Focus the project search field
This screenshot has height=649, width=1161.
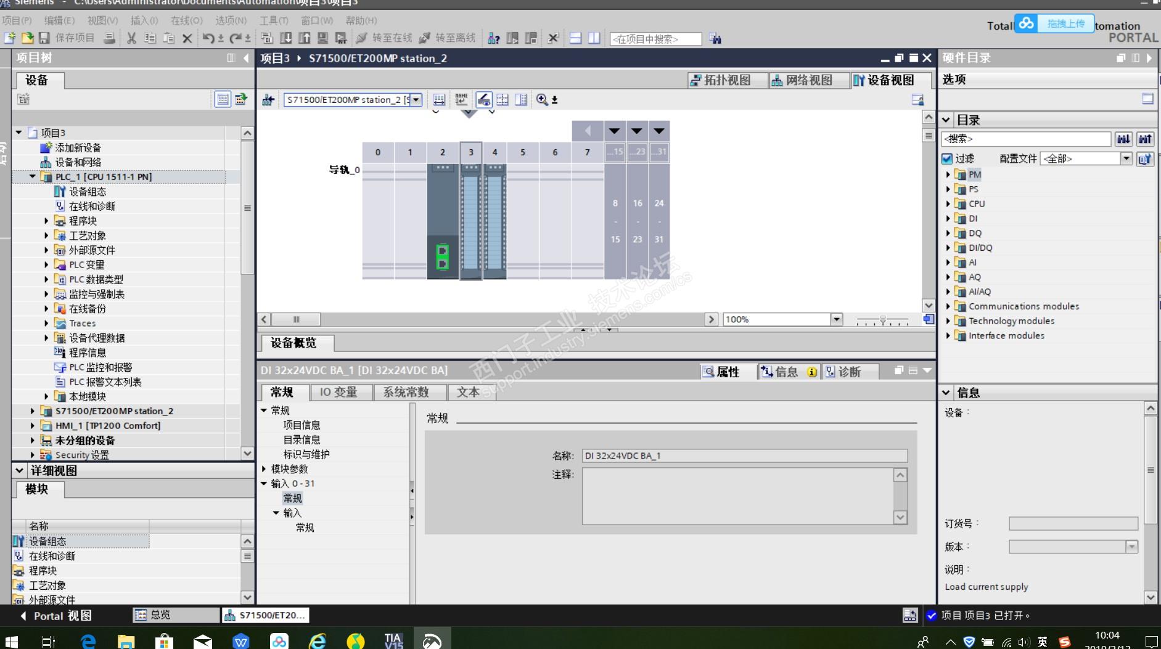tap(655, 39)
